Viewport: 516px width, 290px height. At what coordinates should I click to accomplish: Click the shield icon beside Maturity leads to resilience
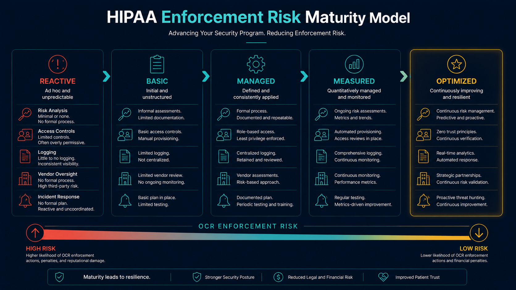click(x=59, y=277)
